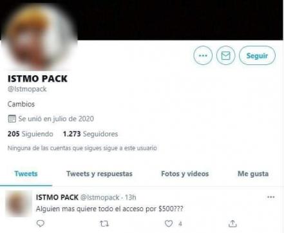This screenshot has width=284, height=233.
Task: Open the Fotos y videos tab
Action: pos(185,174)
